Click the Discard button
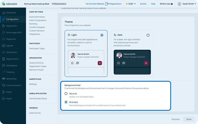 pos(176,119)
